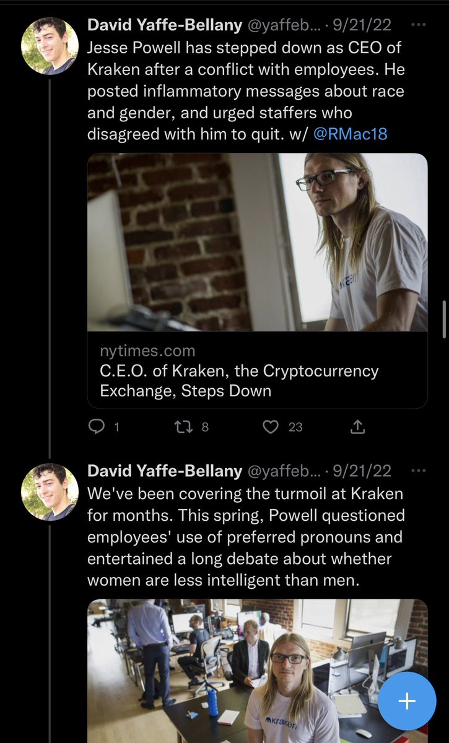Tap second tweet's profile avatar
This screenshot has height=743, width=449.
click(x=50, y=492)
